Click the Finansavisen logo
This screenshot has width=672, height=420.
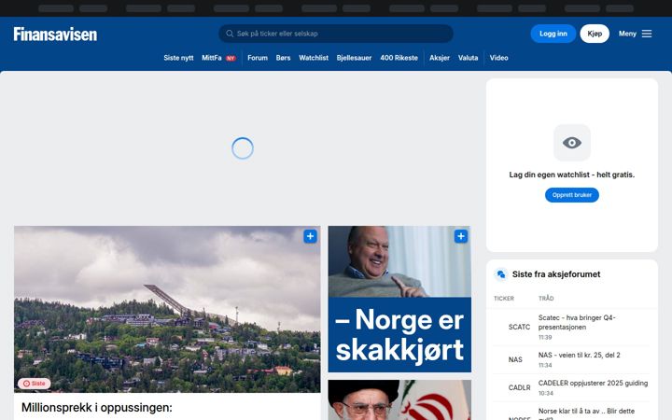[x=55, y=35]
